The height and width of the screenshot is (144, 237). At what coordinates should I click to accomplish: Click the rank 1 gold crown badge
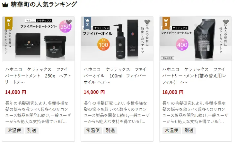coord(9,23)
